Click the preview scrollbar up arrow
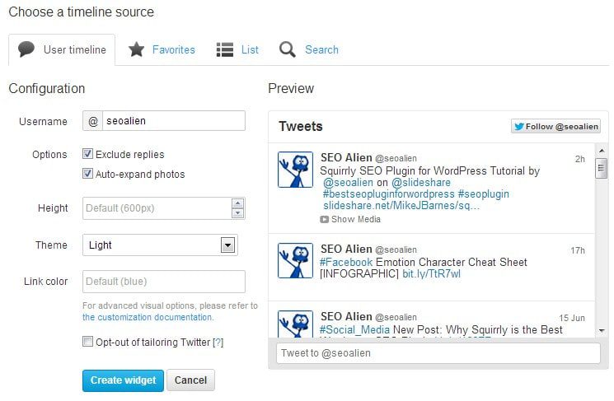This screenshot has width=614, height=401. pos(602,151)
